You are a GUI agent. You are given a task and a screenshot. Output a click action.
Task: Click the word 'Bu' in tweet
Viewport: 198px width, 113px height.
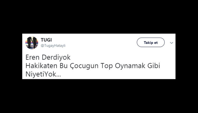(64, 66)
